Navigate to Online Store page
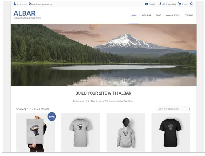The image size is (205, 156). pyautogui.click(x=173, y=15)
